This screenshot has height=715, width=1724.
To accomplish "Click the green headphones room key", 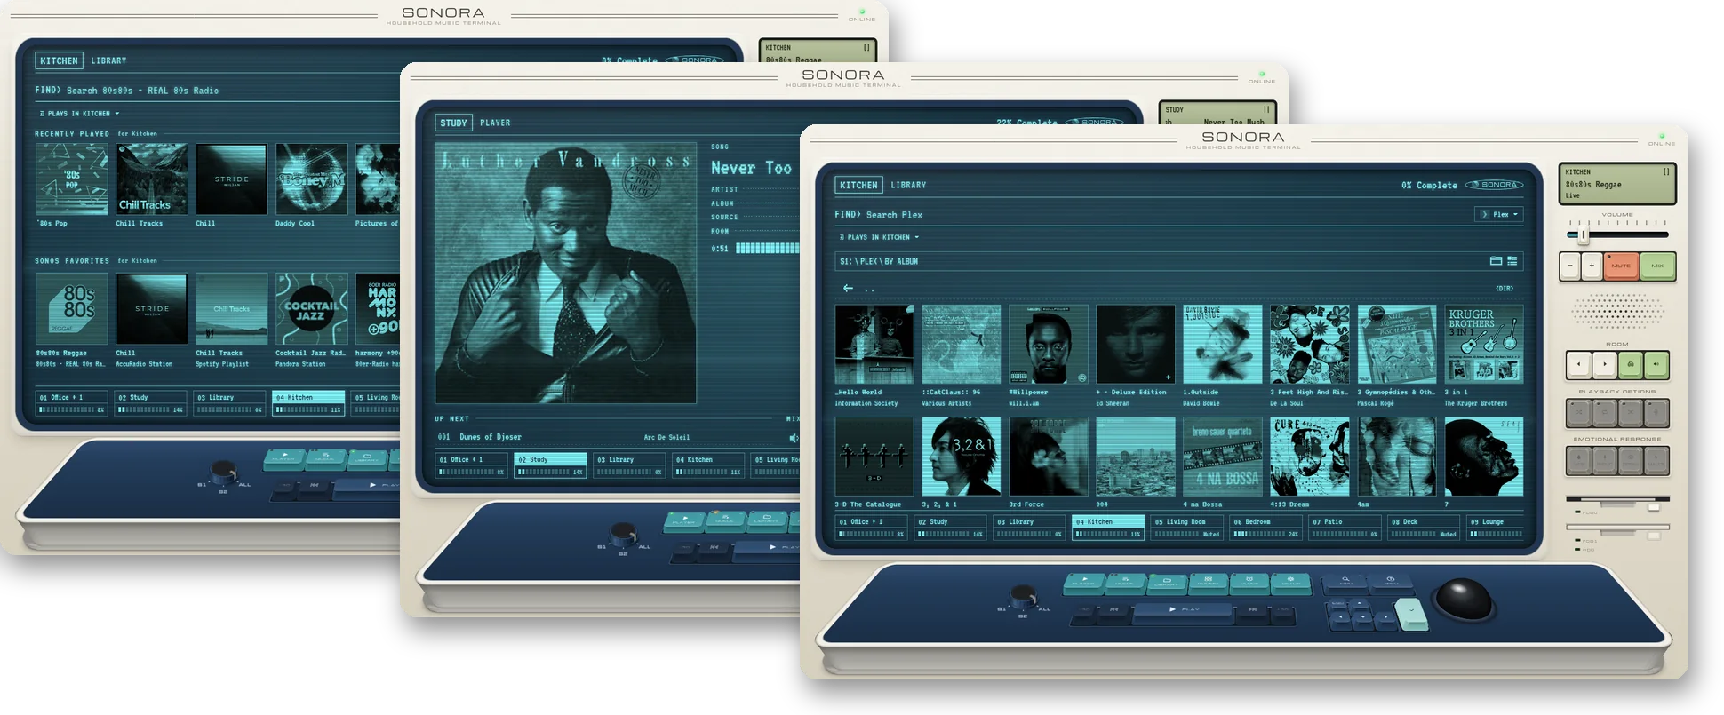I will click(x=1630, y=364).
